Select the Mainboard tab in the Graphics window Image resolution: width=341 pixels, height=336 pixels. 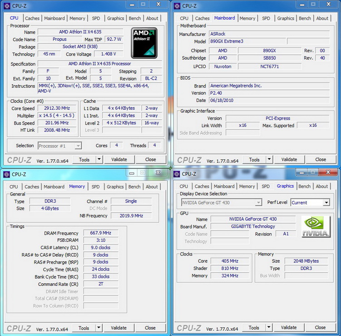[x=224, y=186]
